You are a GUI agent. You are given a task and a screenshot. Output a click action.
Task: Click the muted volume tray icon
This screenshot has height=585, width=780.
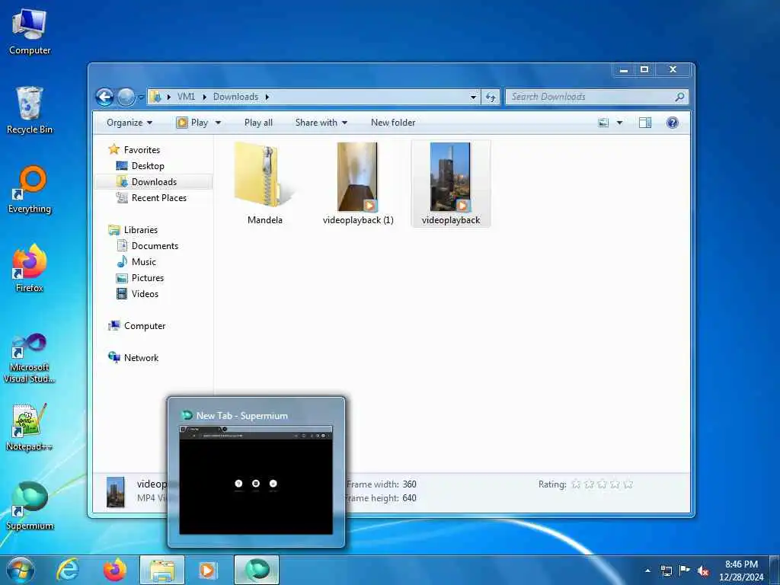click(x=703, y=571)
